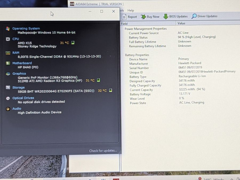Click the Buy Now green star icon

[143, 17]
